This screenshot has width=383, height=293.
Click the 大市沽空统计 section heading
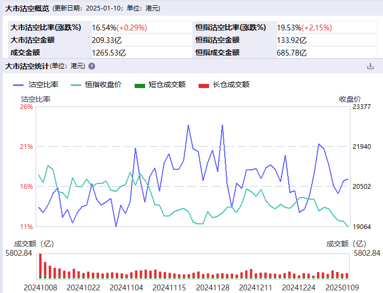pyautogui.click(x=27, y=66)
